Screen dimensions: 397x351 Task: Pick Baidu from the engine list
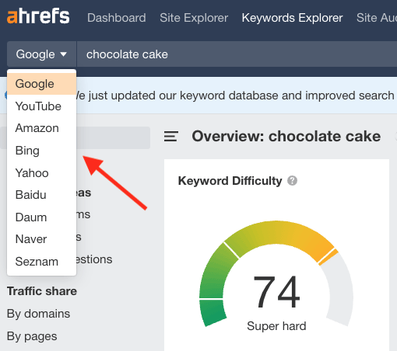click(42, 195)
